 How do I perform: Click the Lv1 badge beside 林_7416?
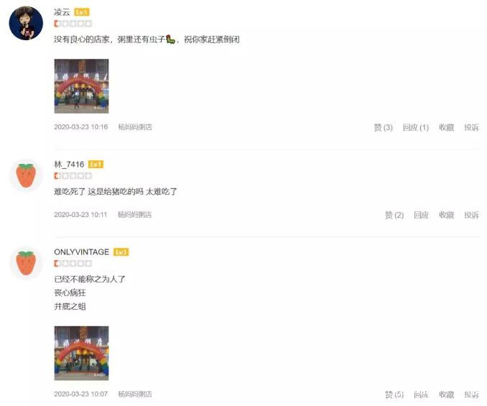(96, 165)
